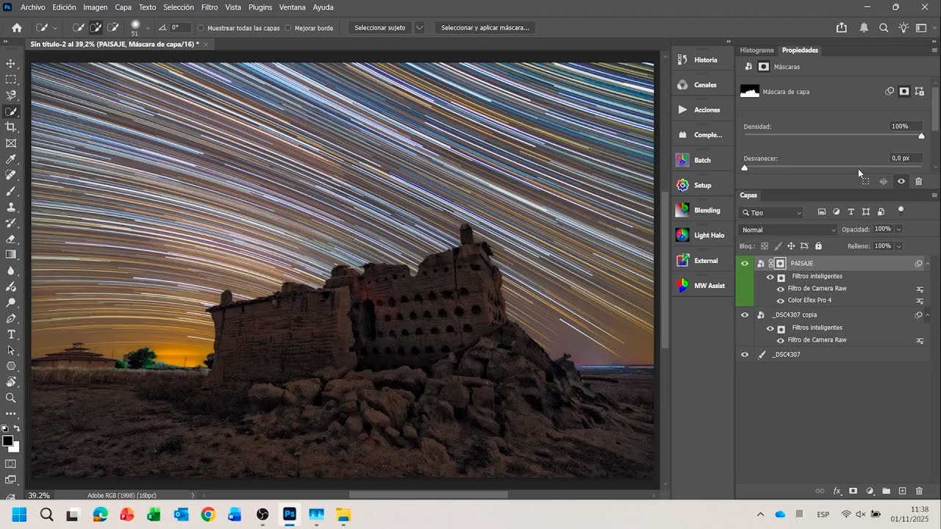Image resolution: width=941 pixels, height=529 pixels.
Task: Select the Pen tool
Action: click(11, 319)
